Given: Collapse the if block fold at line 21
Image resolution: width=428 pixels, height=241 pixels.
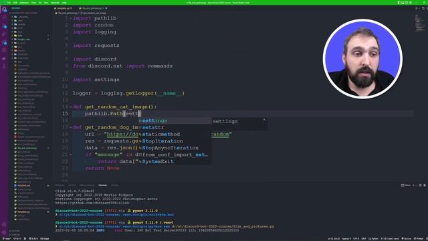Looking at the screenshot, I should [71, 155].
